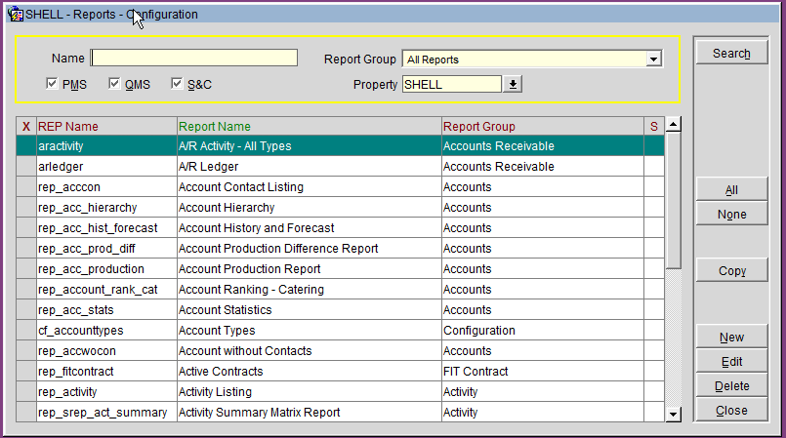This screenshot has width=786, height=438.
Task: Toggle the PMS checkbox
Action: click(x=53, y=85)
